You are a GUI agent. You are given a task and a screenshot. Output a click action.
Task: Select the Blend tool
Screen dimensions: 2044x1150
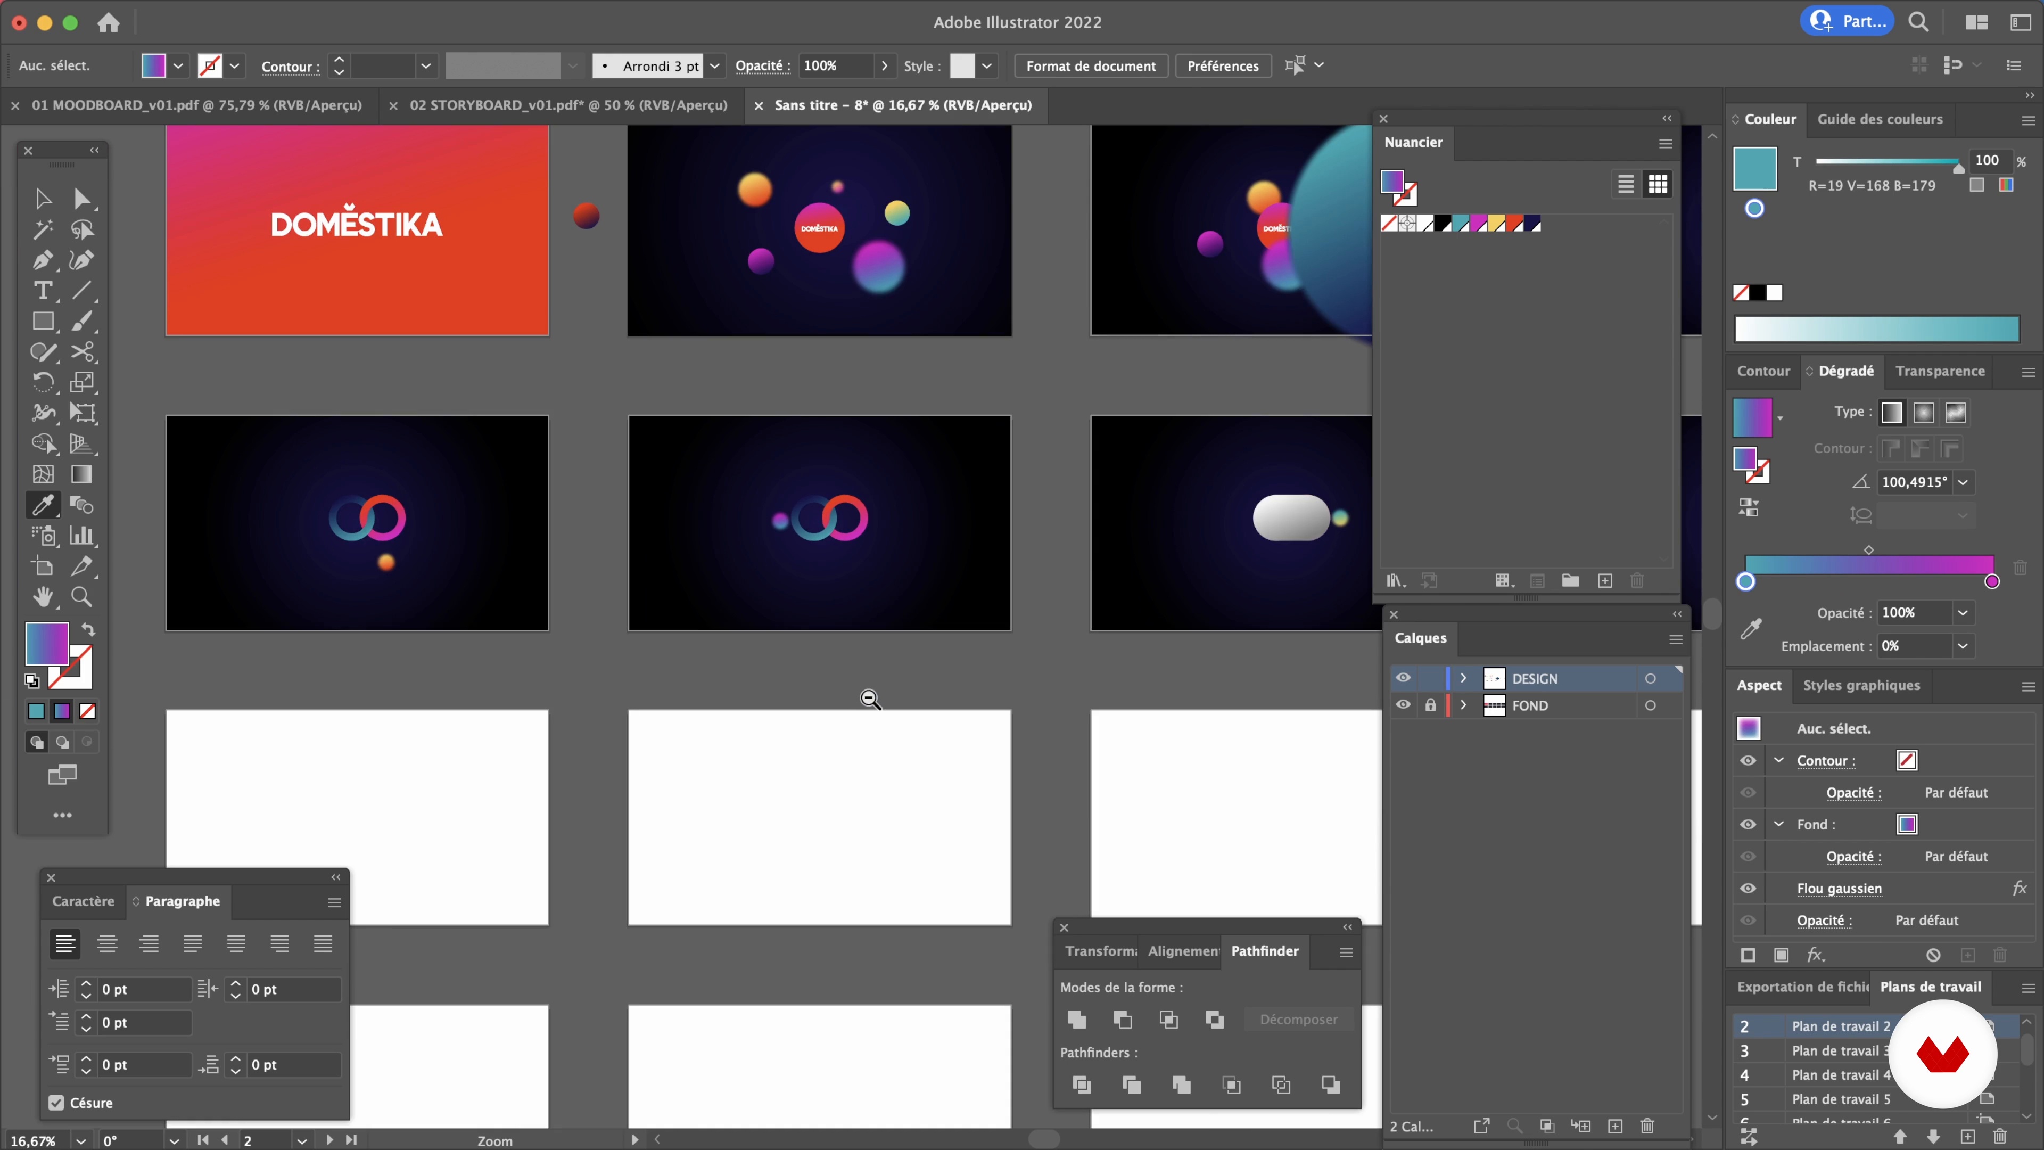pos(82,505)
